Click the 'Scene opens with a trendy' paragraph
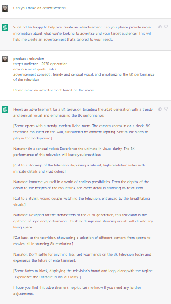 point(82,132)
